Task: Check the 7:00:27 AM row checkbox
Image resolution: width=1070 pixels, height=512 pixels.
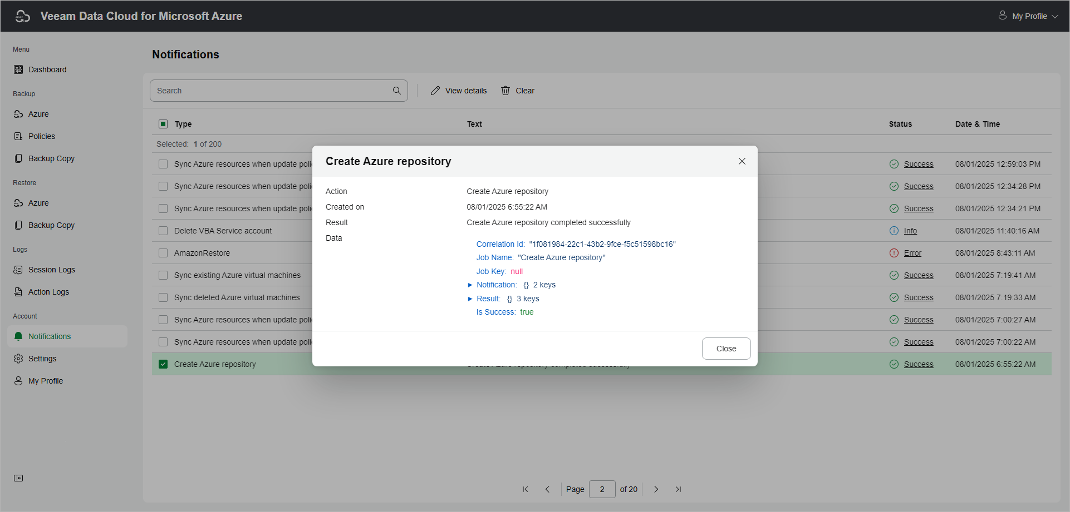Action: [x=163, y=320]
